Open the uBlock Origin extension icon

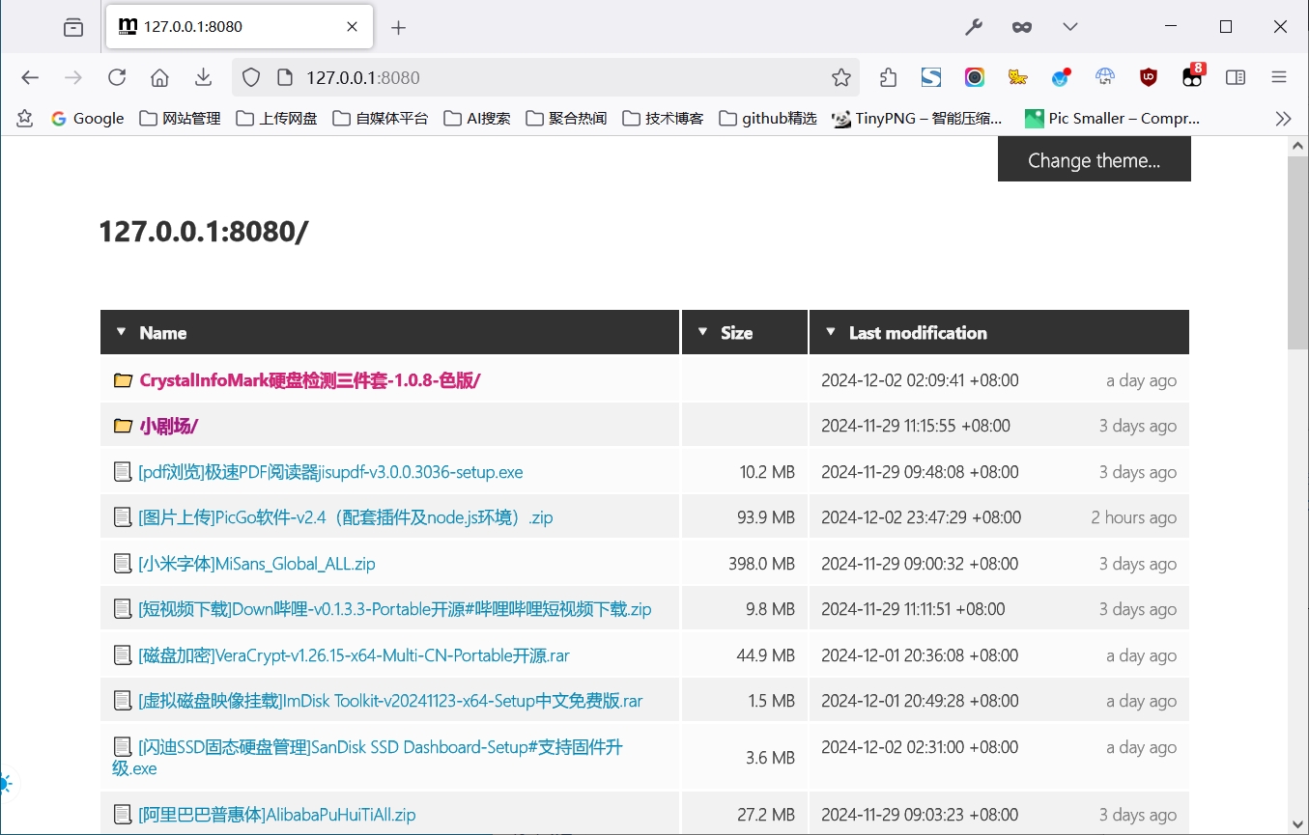(1148, 77)
